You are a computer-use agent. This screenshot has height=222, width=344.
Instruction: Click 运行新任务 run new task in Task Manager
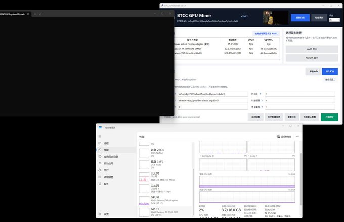(x=284, y=137)
